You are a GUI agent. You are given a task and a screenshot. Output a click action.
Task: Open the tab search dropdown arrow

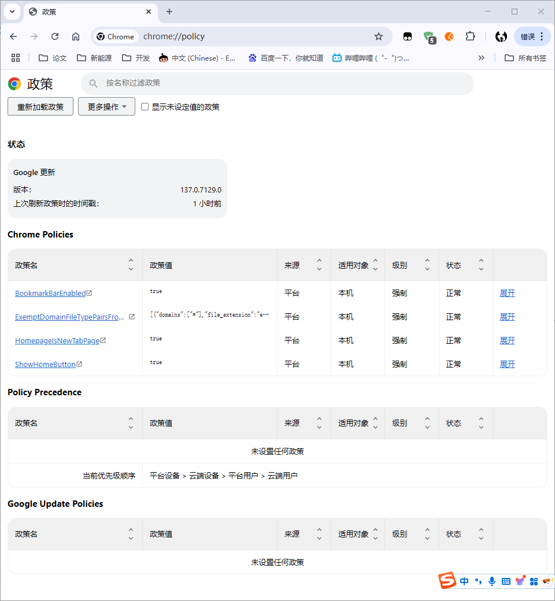coord(12,12)
